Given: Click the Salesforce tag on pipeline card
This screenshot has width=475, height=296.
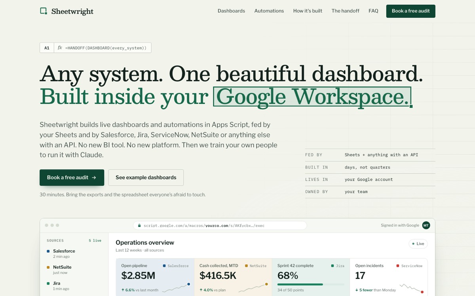Looking at the screenshot, I should [176, 266].
